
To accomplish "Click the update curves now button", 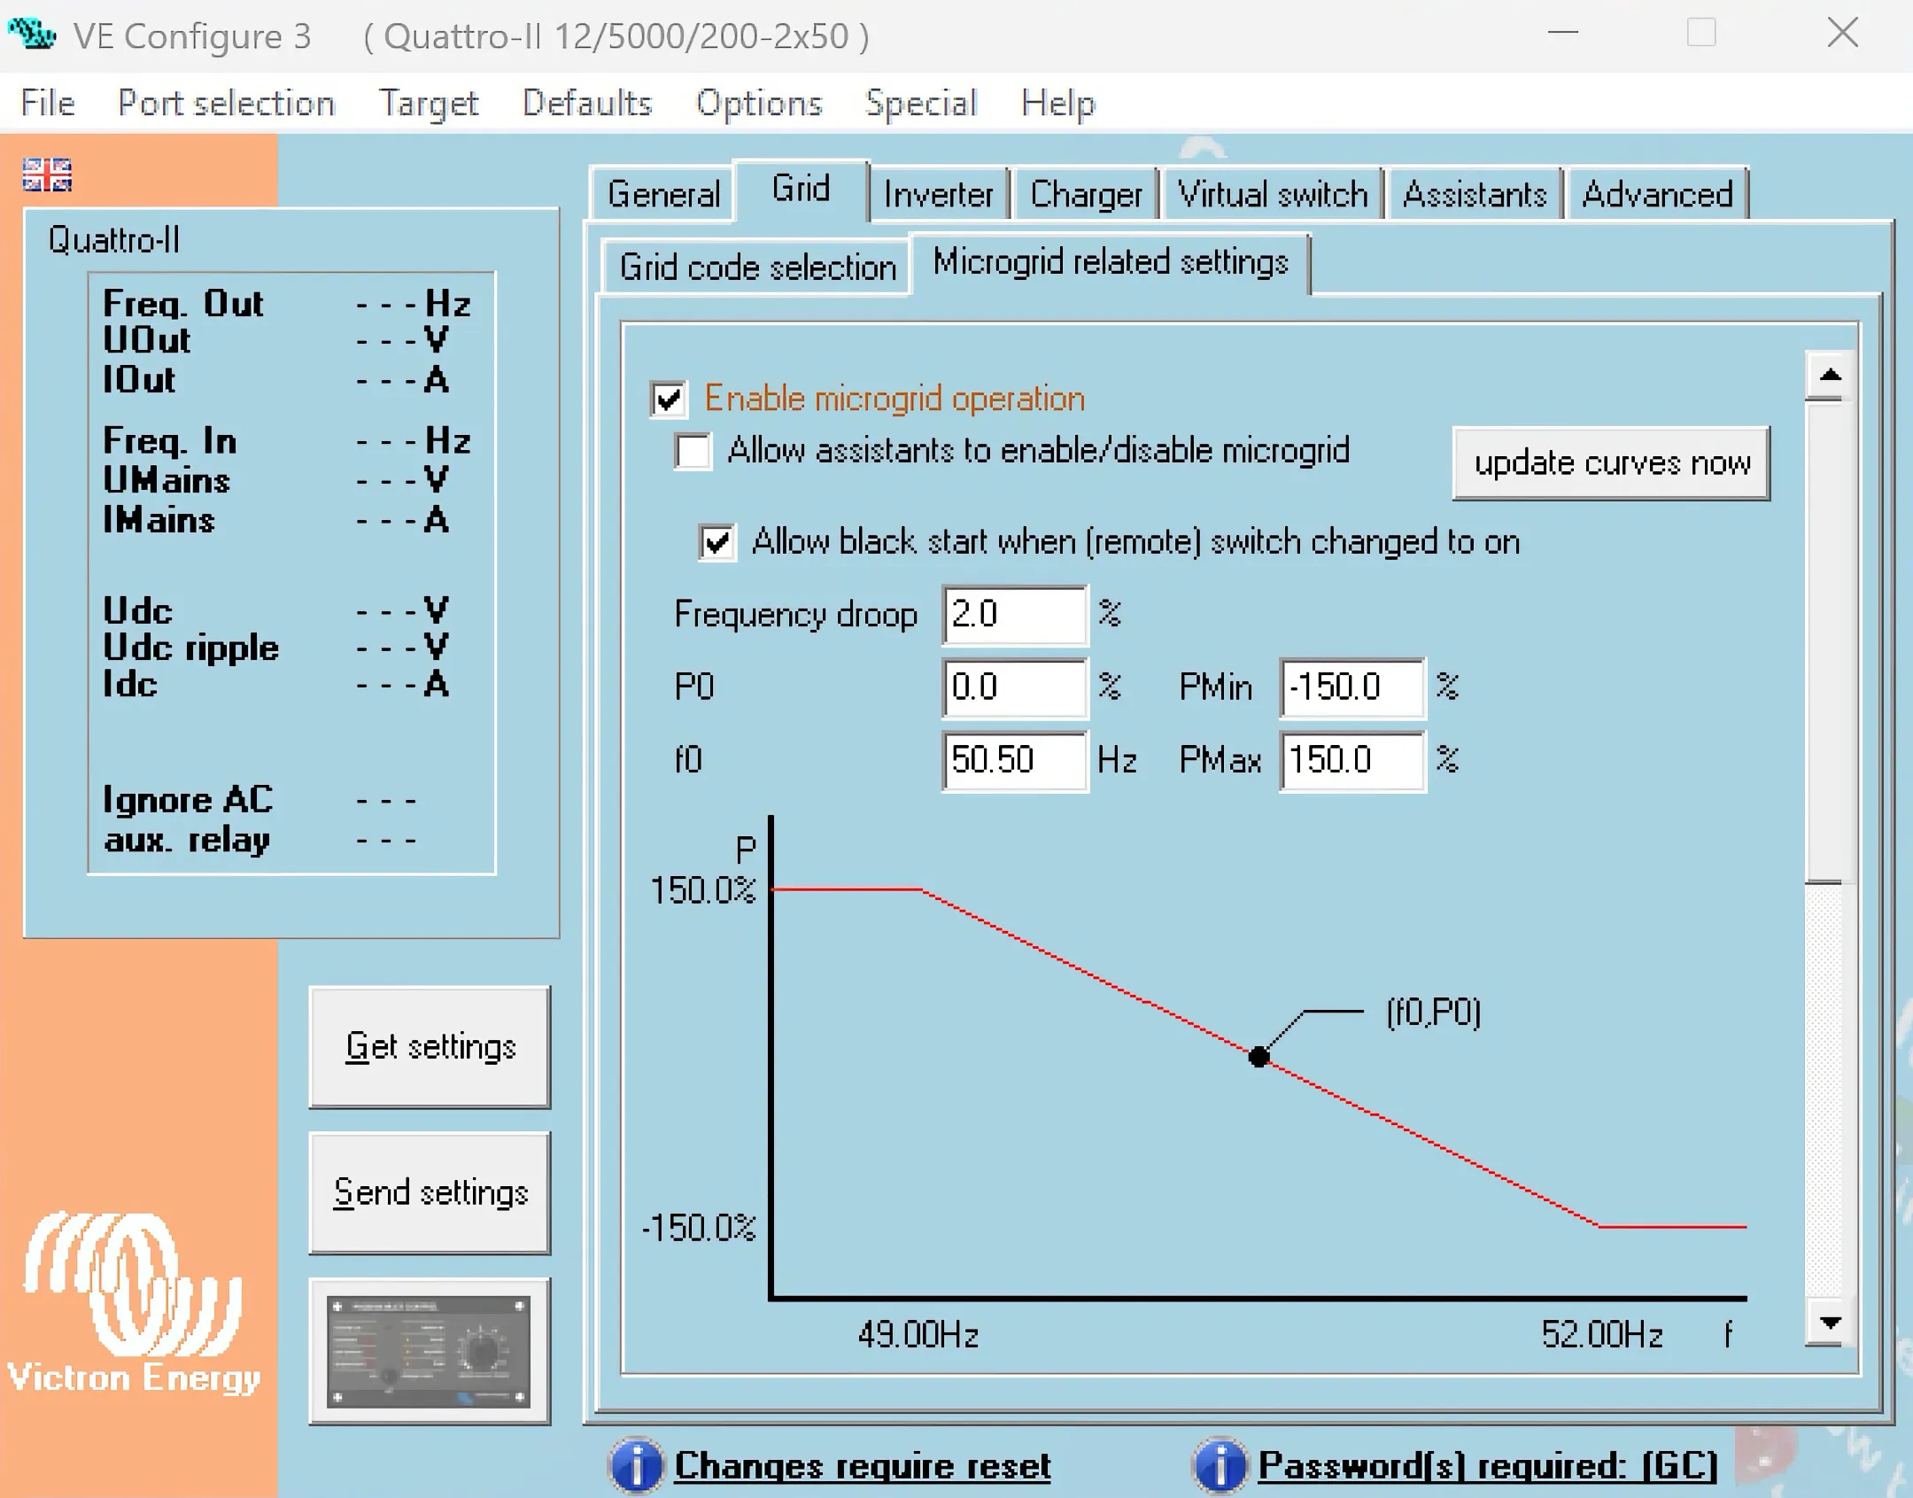I will 1612,463.
